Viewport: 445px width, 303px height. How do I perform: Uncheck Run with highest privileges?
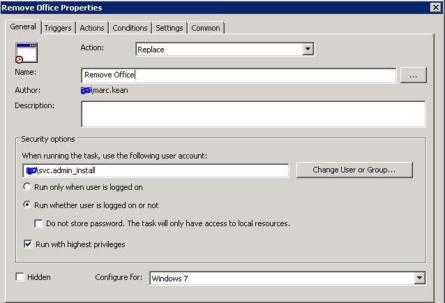tap(28, 244)
